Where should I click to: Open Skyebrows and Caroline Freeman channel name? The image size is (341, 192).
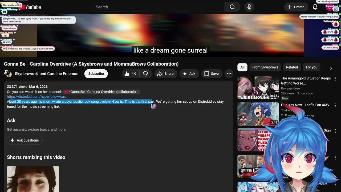pyautogui.click(x=47, y=74)
